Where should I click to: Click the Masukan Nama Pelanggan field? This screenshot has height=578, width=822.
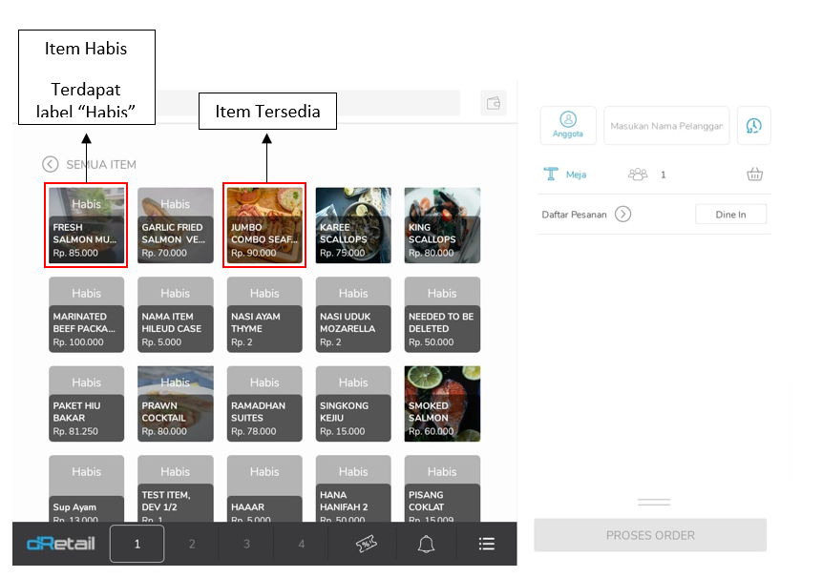666,126
